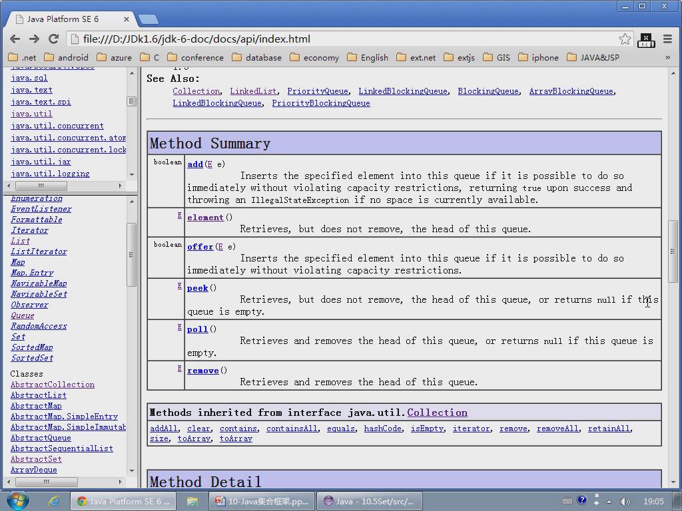The width and height of the screenshot is (682, 511).
Task: Click the packages frame horizontal scrollbar thumb
Action: 41,186
